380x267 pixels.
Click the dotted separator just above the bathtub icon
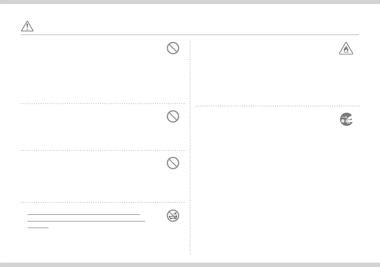[102, 202]
